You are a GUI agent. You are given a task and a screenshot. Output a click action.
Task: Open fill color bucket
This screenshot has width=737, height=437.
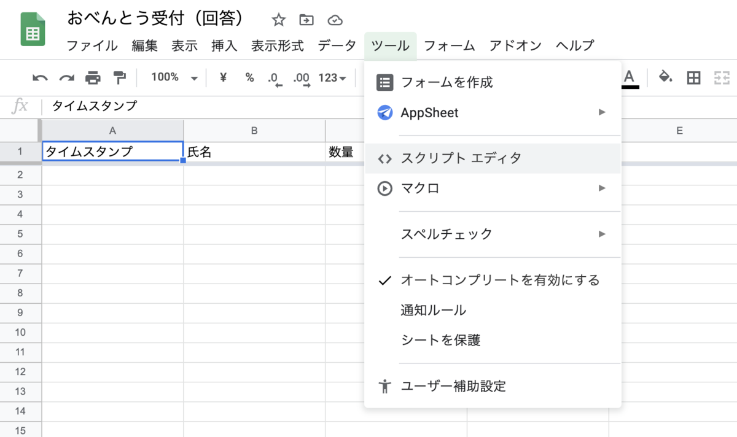pos(665,77)
